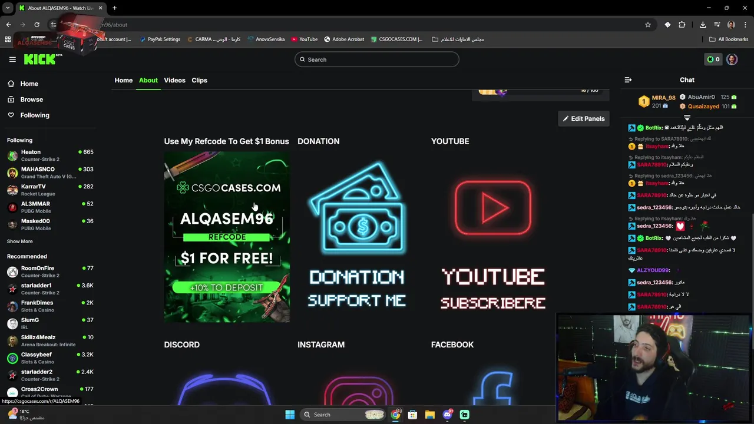Open the Kick user profile avatar
Image resolution: width=754 pixels, height=424 pixels.
coord(732,59)
